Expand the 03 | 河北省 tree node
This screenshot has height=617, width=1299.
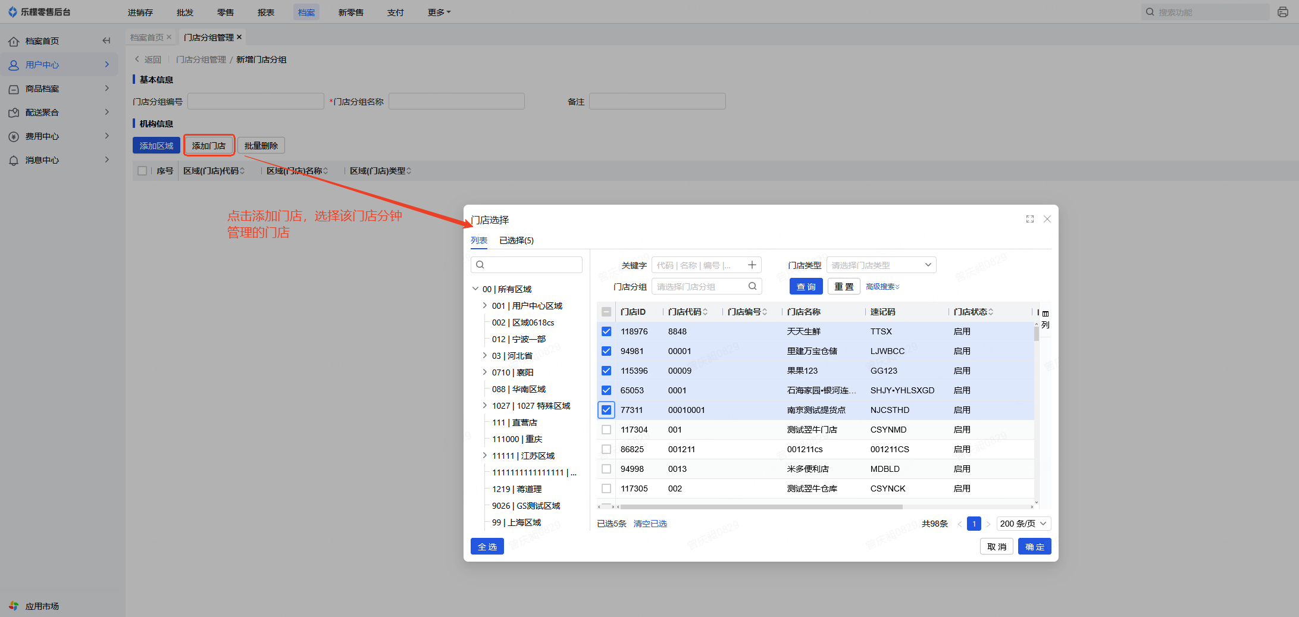[484, 356]
